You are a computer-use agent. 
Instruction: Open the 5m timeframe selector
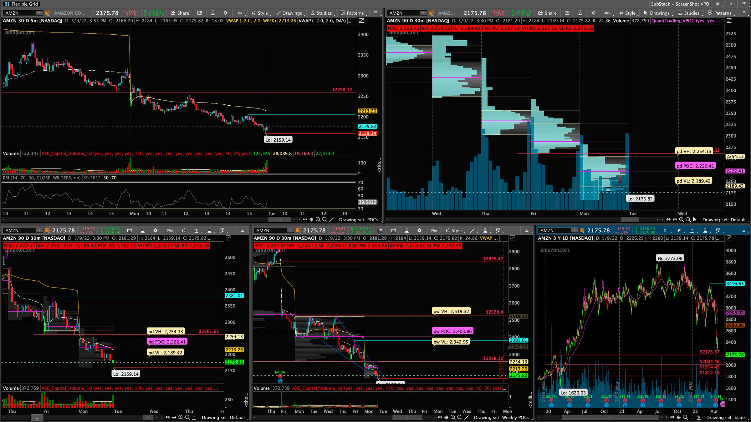(240, 13)
